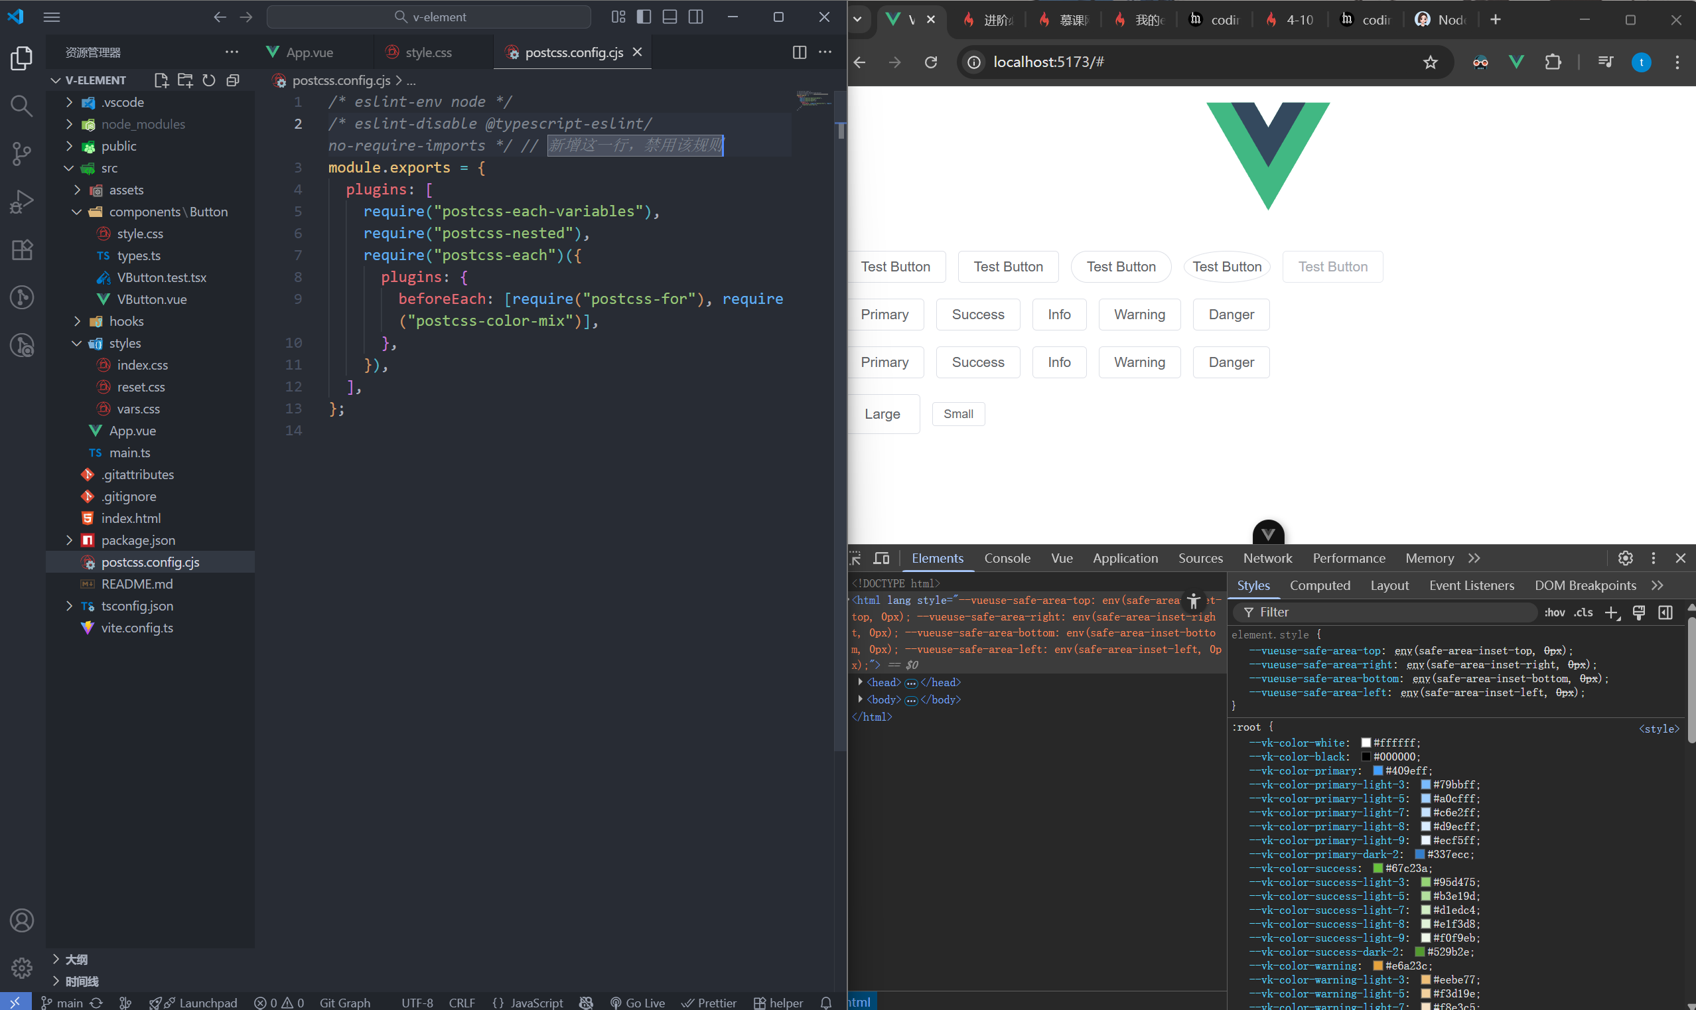1696x1010 pixels.
Task: Click the Warning button in the second row
Action: point(1139,315)
